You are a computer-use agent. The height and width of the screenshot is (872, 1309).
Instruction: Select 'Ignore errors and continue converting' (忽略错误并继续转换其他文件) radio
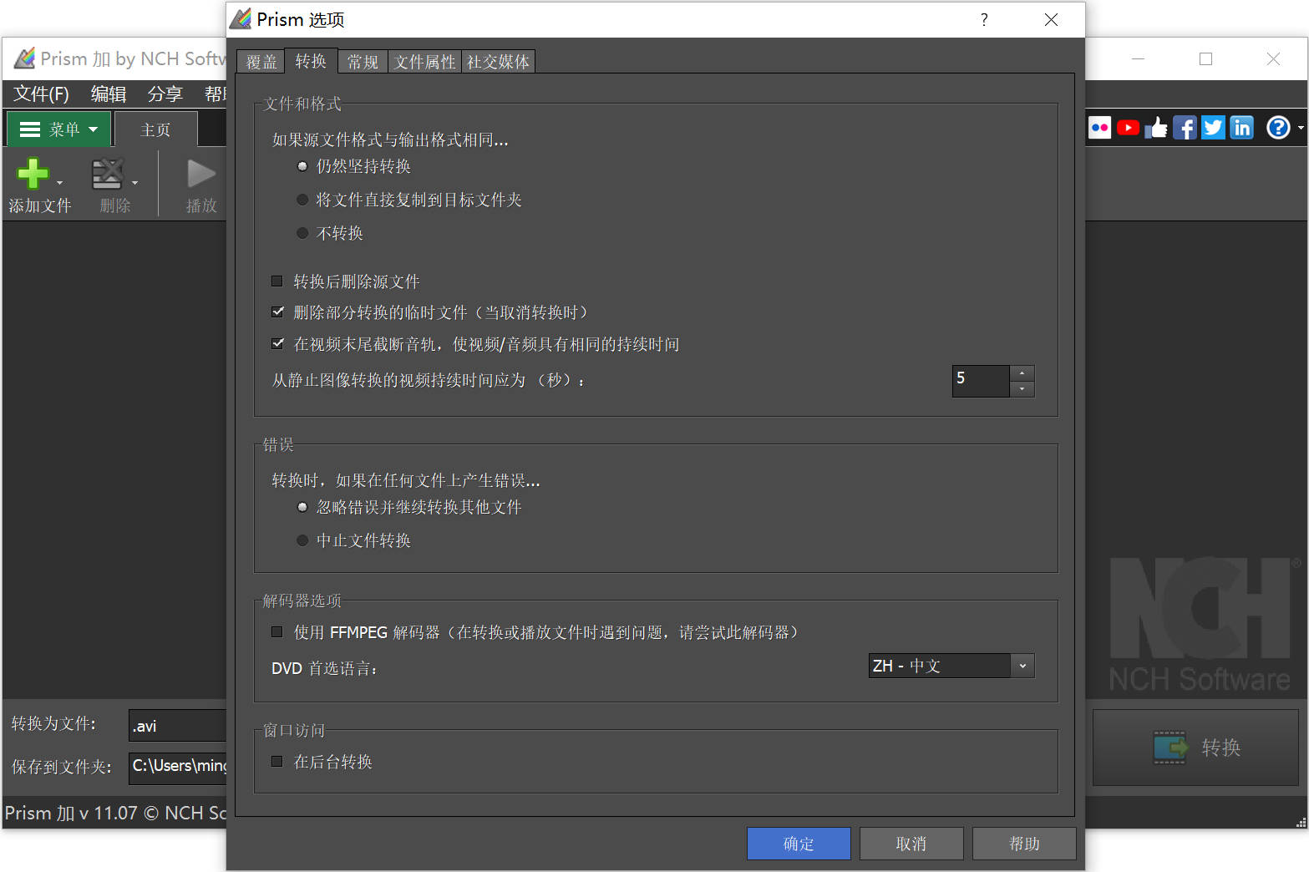pyautogui.click(x=302, y=507)
